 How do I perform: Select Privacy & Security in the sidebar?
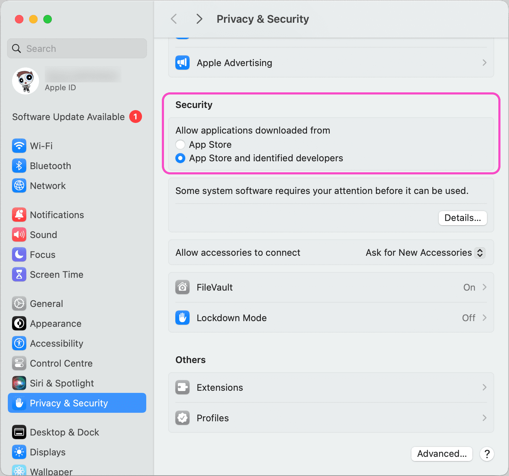click(x=69, y=403)
